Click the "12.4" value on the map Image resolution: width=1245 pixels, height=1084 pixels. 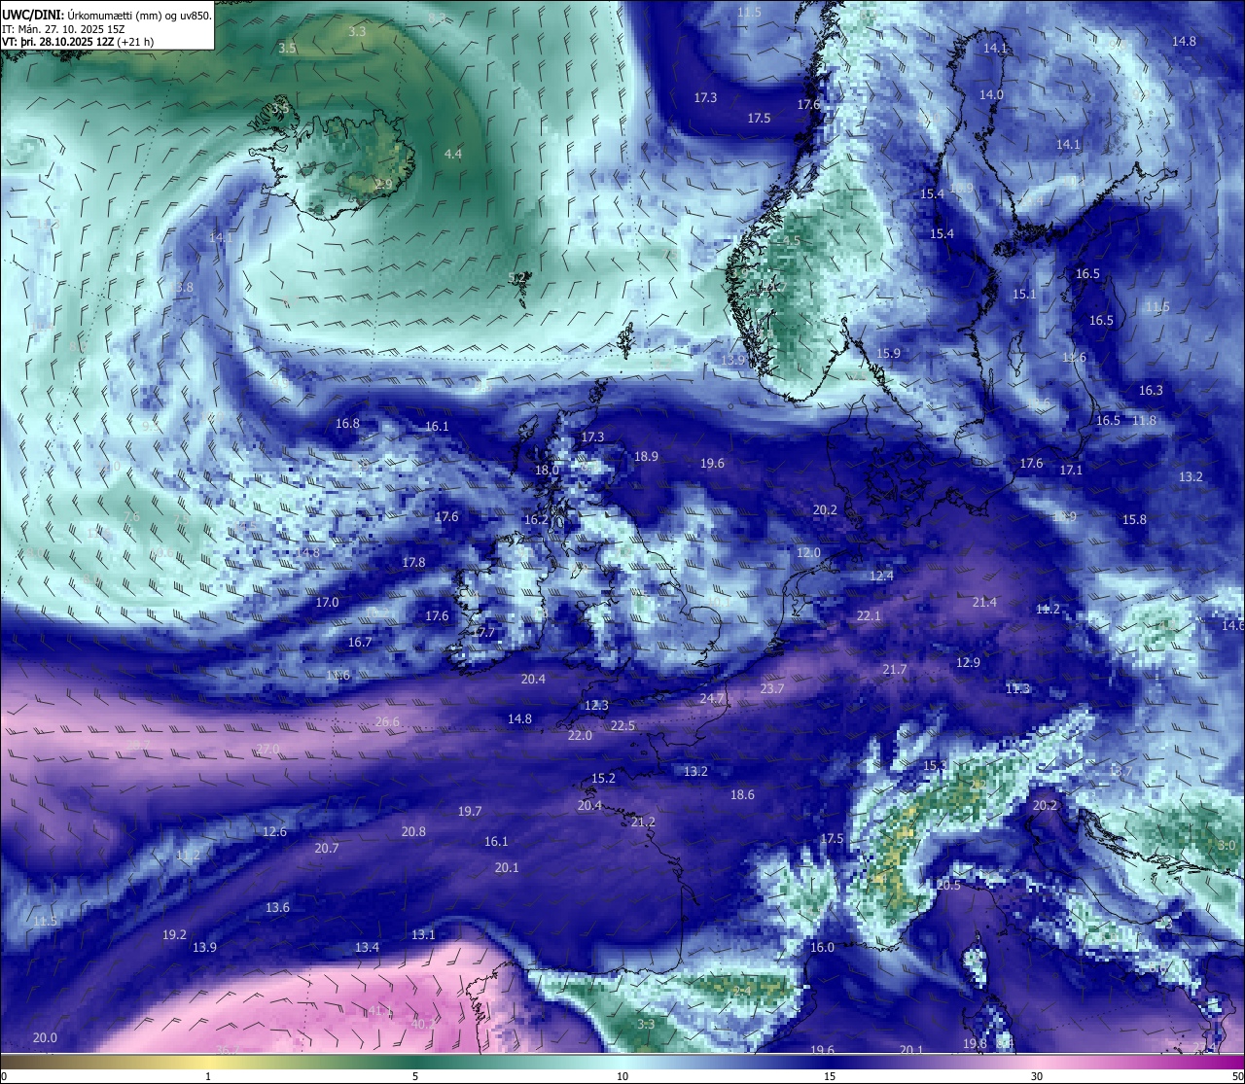point(881,576)
